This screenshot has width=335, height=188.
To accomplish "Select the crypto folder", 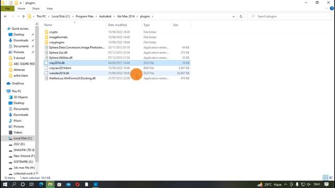I will 53,32.
